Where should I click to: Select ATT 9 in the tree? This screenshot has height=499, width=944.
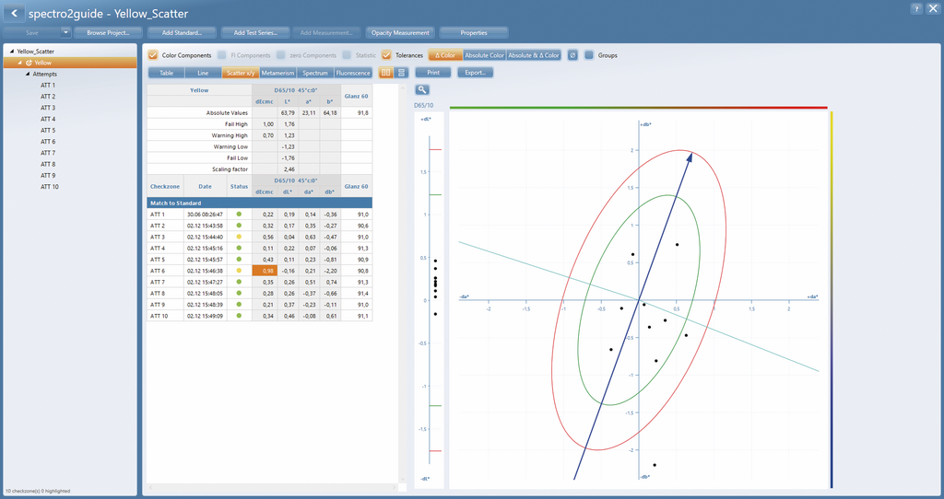[48, 176]
